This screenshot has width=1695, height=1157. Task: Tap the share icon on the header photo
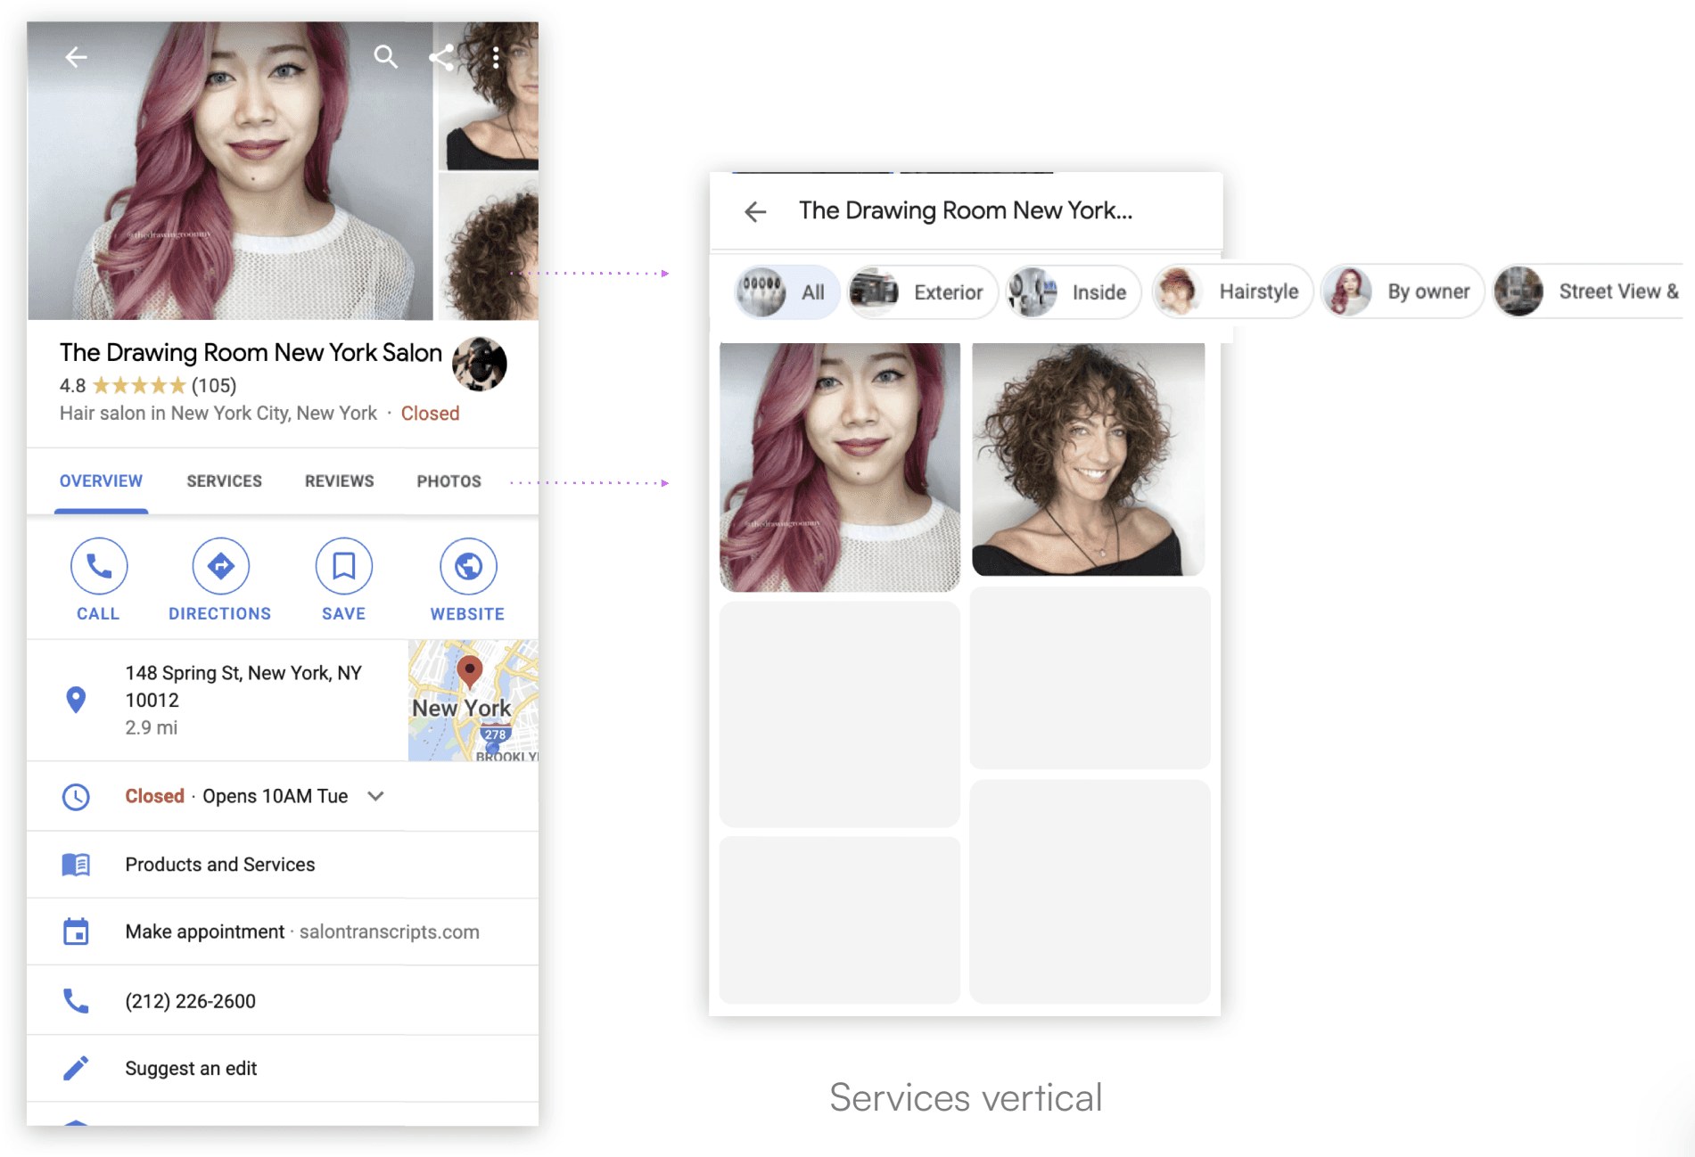[441, 57]
